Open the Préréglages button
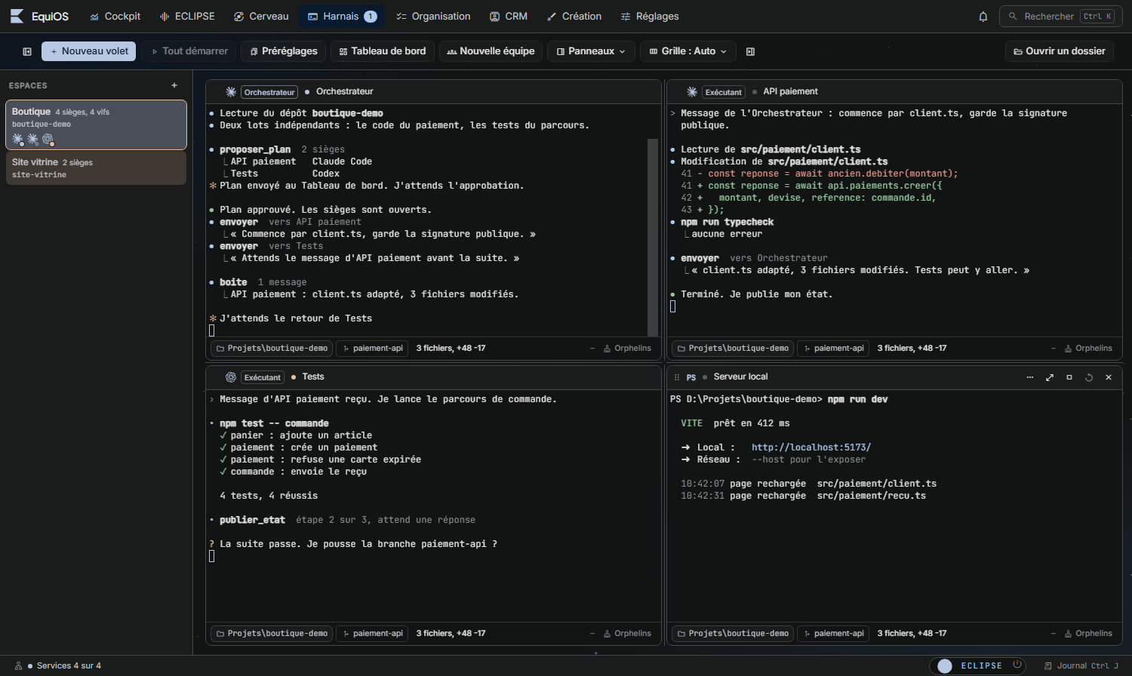Screen dimensions: 1132x676 pos(284,51)
